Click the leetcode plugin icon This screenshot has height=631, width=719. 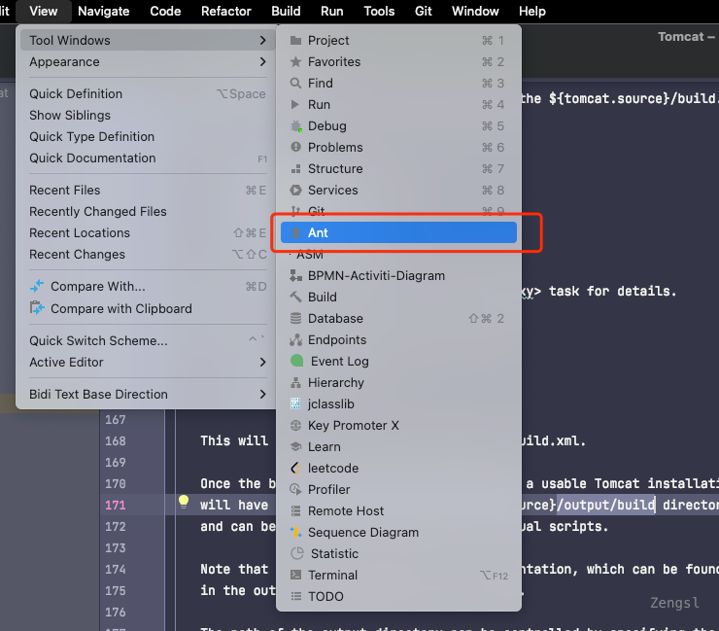(x=296, y=469)
